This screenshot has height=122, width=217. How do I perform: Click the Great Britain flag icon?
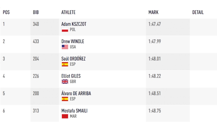coord(65,82)
